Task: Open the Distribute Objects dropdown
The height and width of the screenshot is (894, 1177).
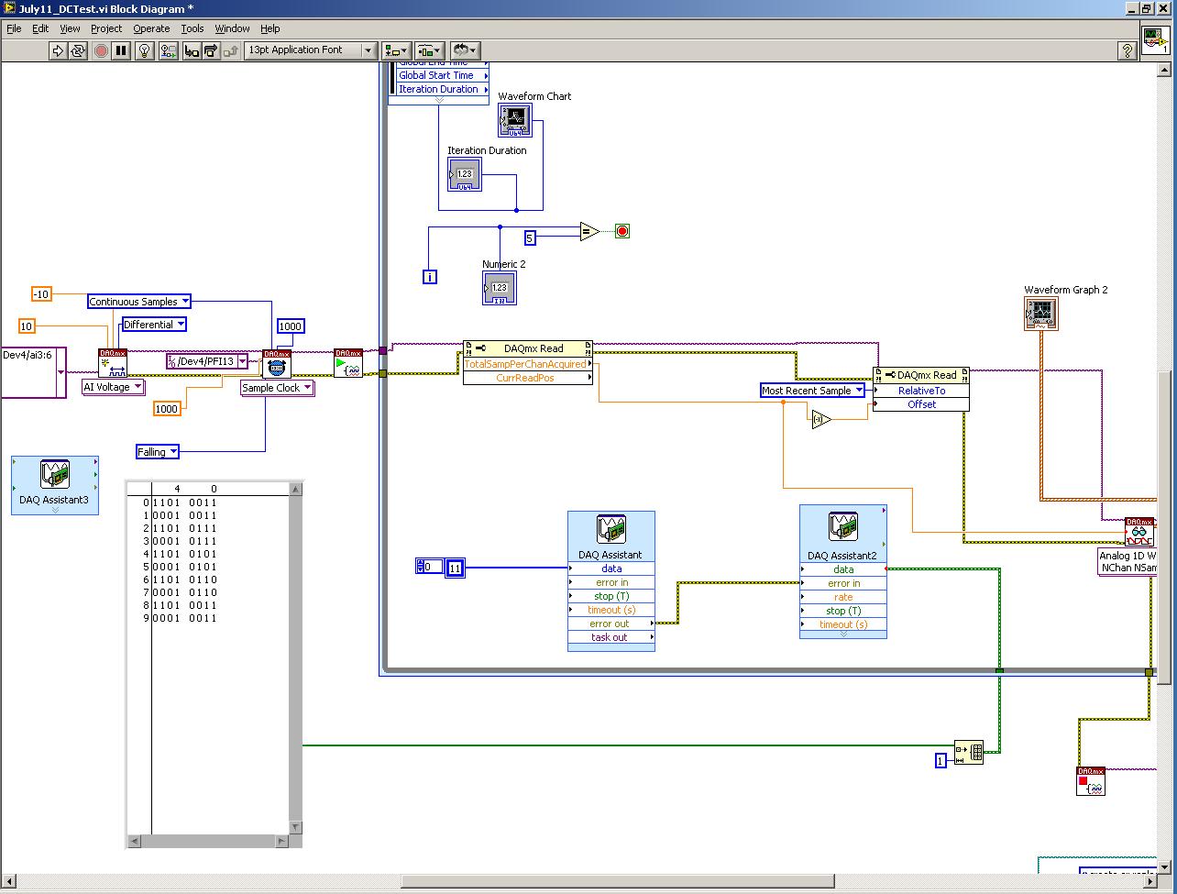Action: click(430, 50)
